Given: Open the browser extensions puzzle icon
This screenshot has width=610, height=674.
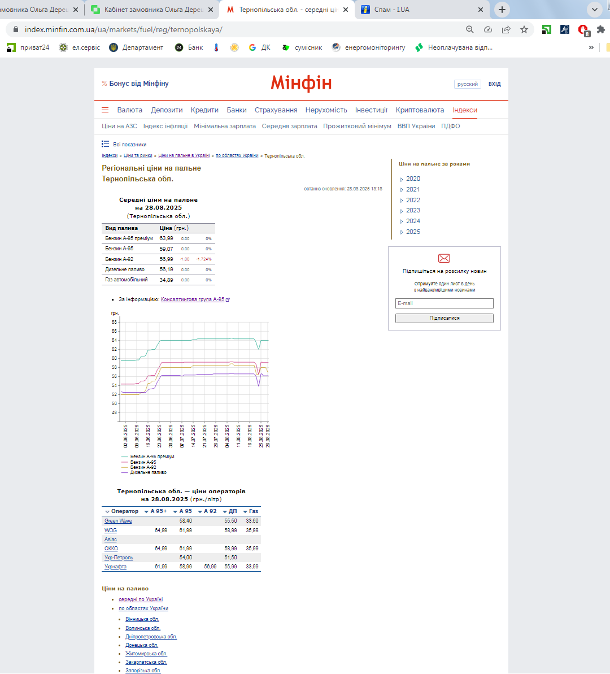Looking at the screenshot, I should point(600,29).
